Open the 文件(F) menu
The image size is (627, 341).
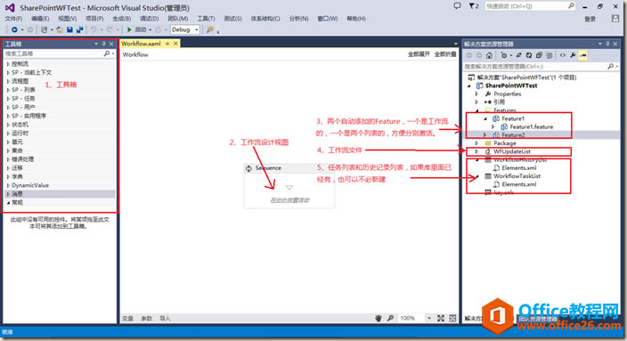click(13, 19)
